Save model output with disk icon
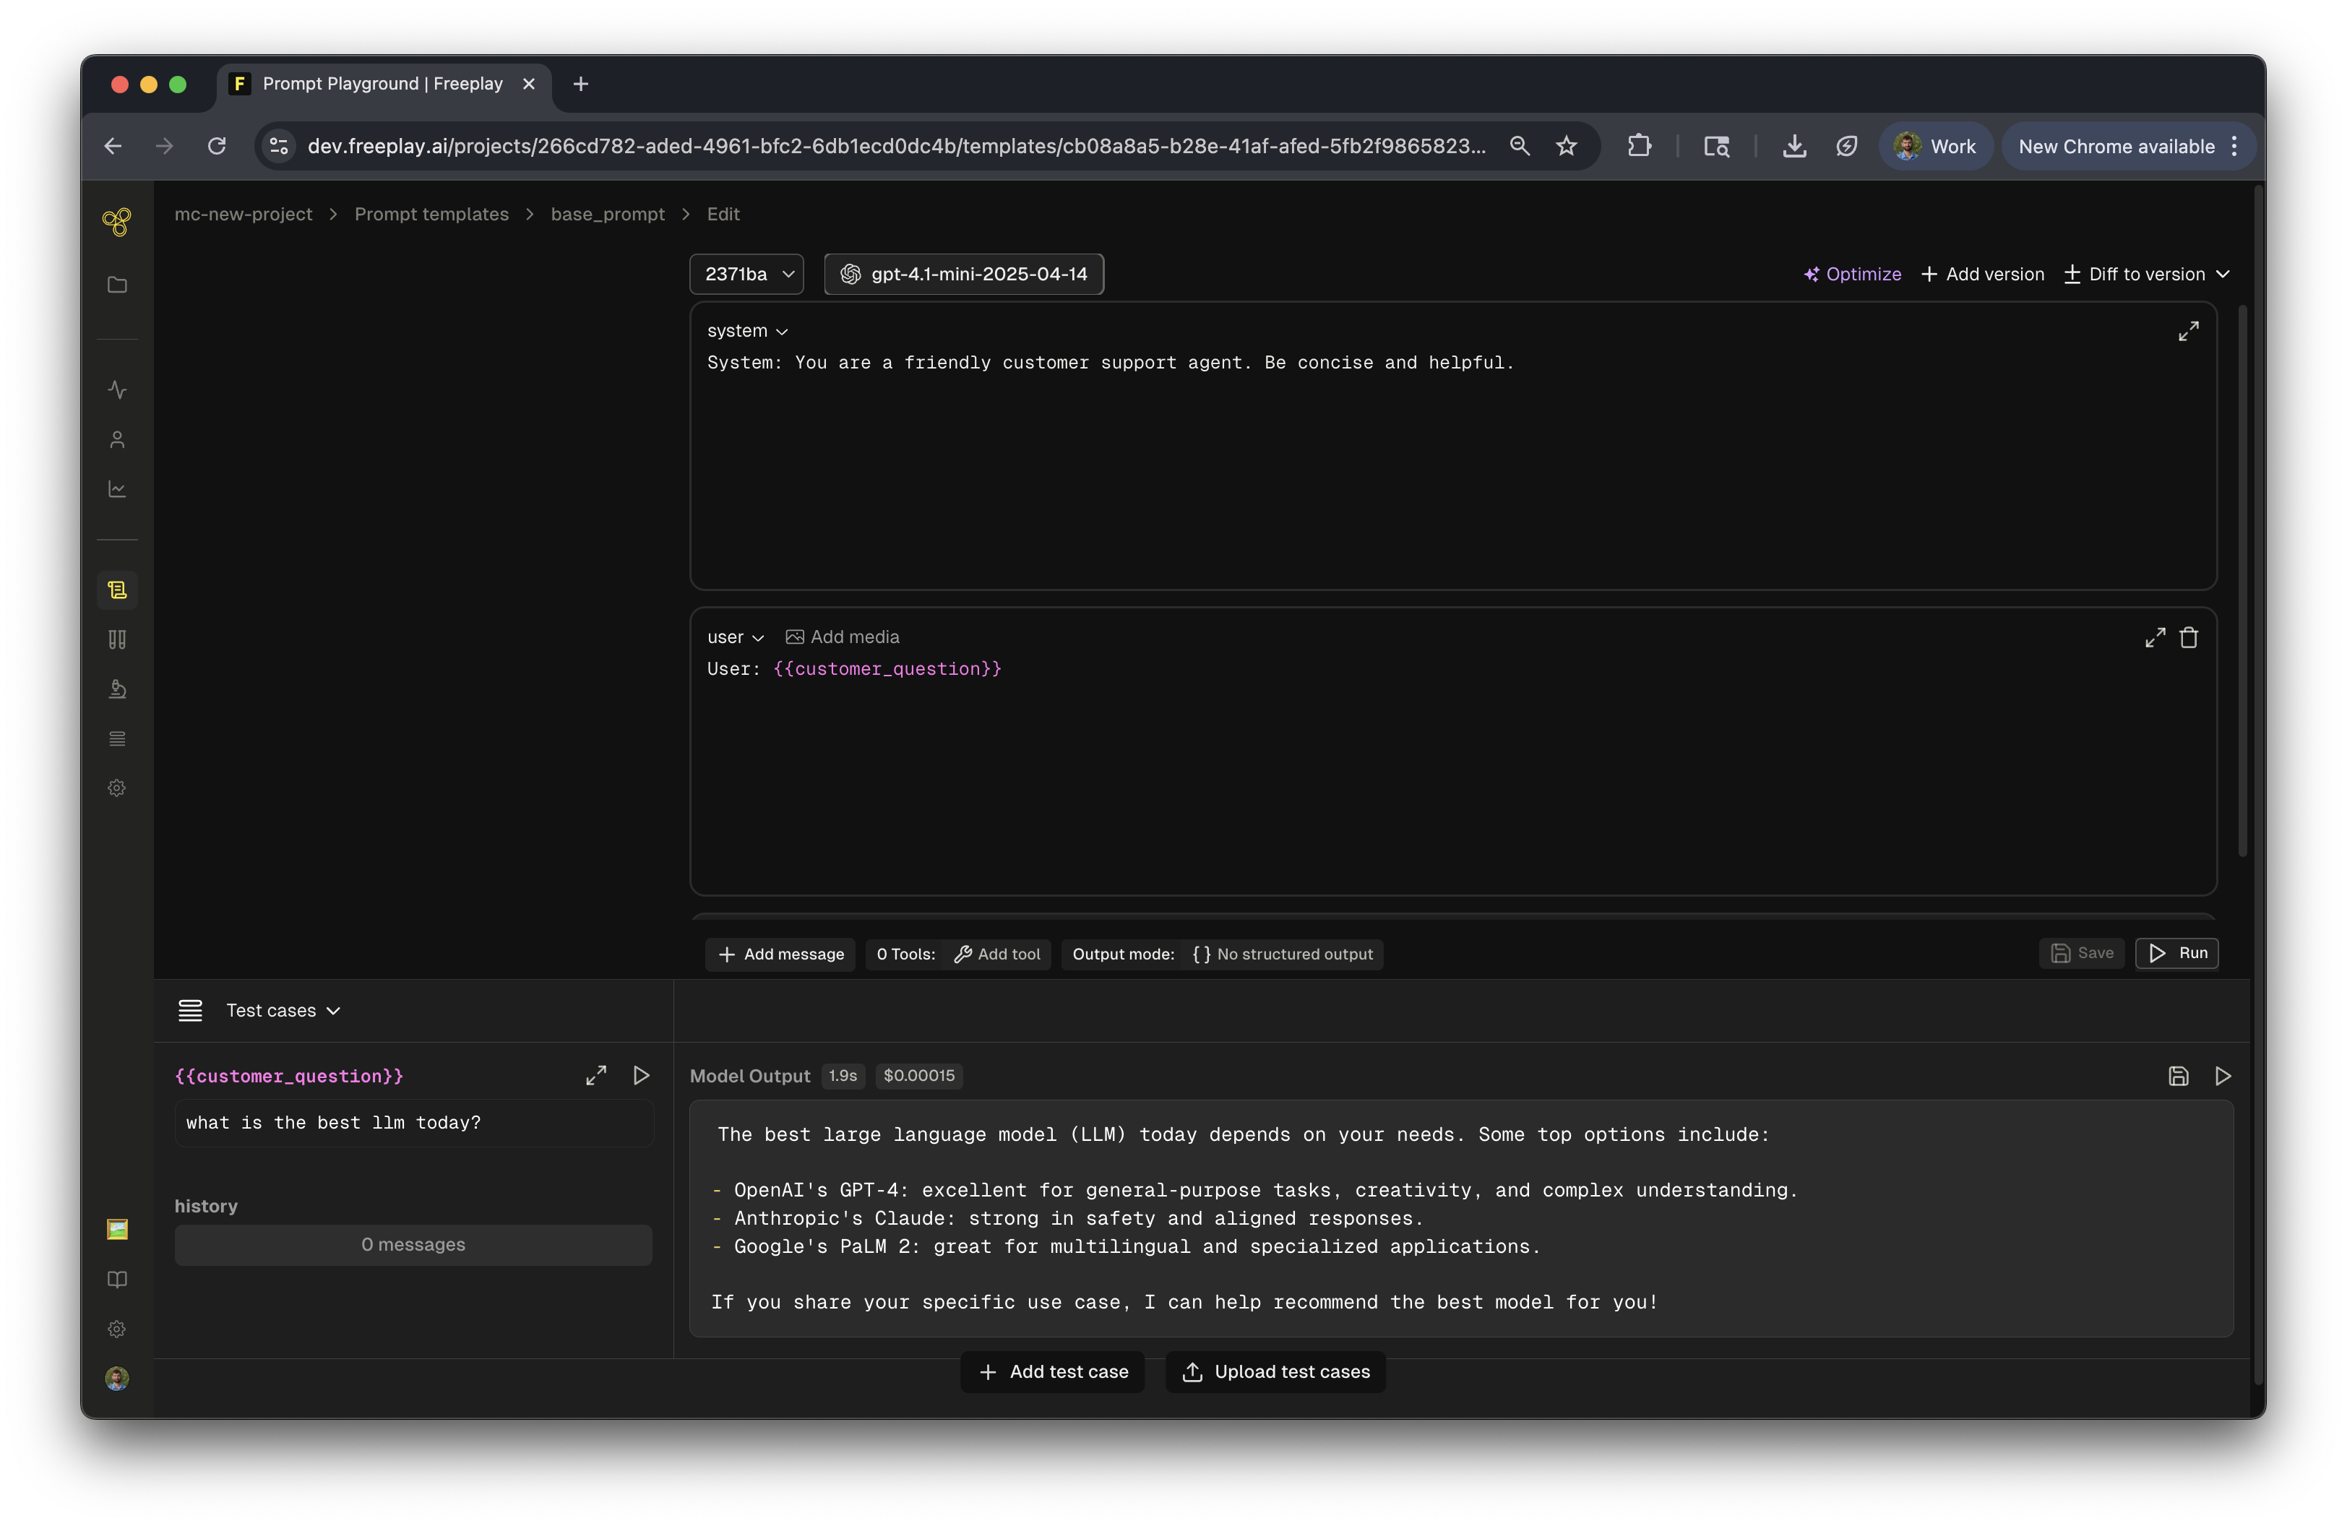The image size is (2347, 1526). coord(2179,1075)
